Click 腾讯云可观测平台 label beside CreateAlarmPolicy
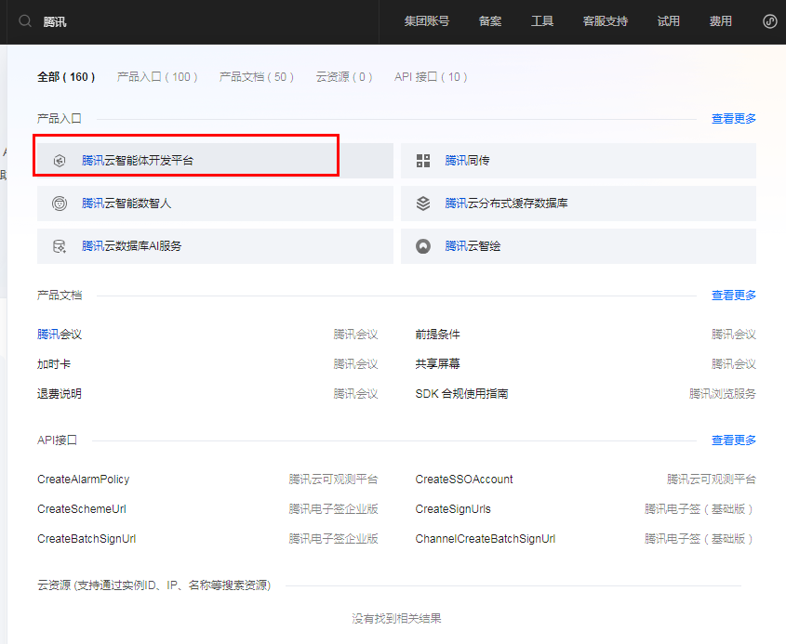Image resolution: width=786 pixels, height=644 pixels. click(x=333, y=480)
